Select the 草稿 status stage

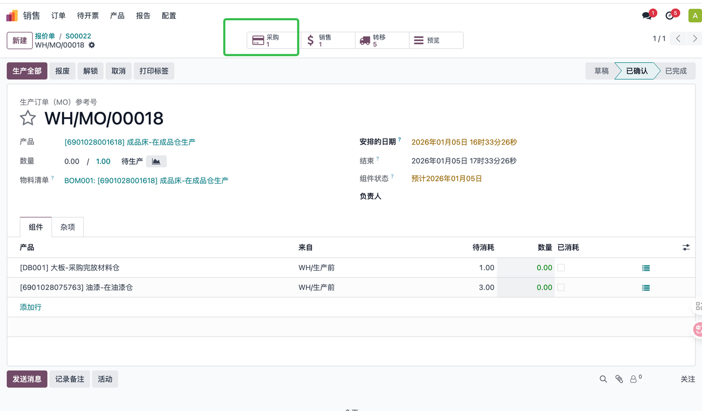601,71
